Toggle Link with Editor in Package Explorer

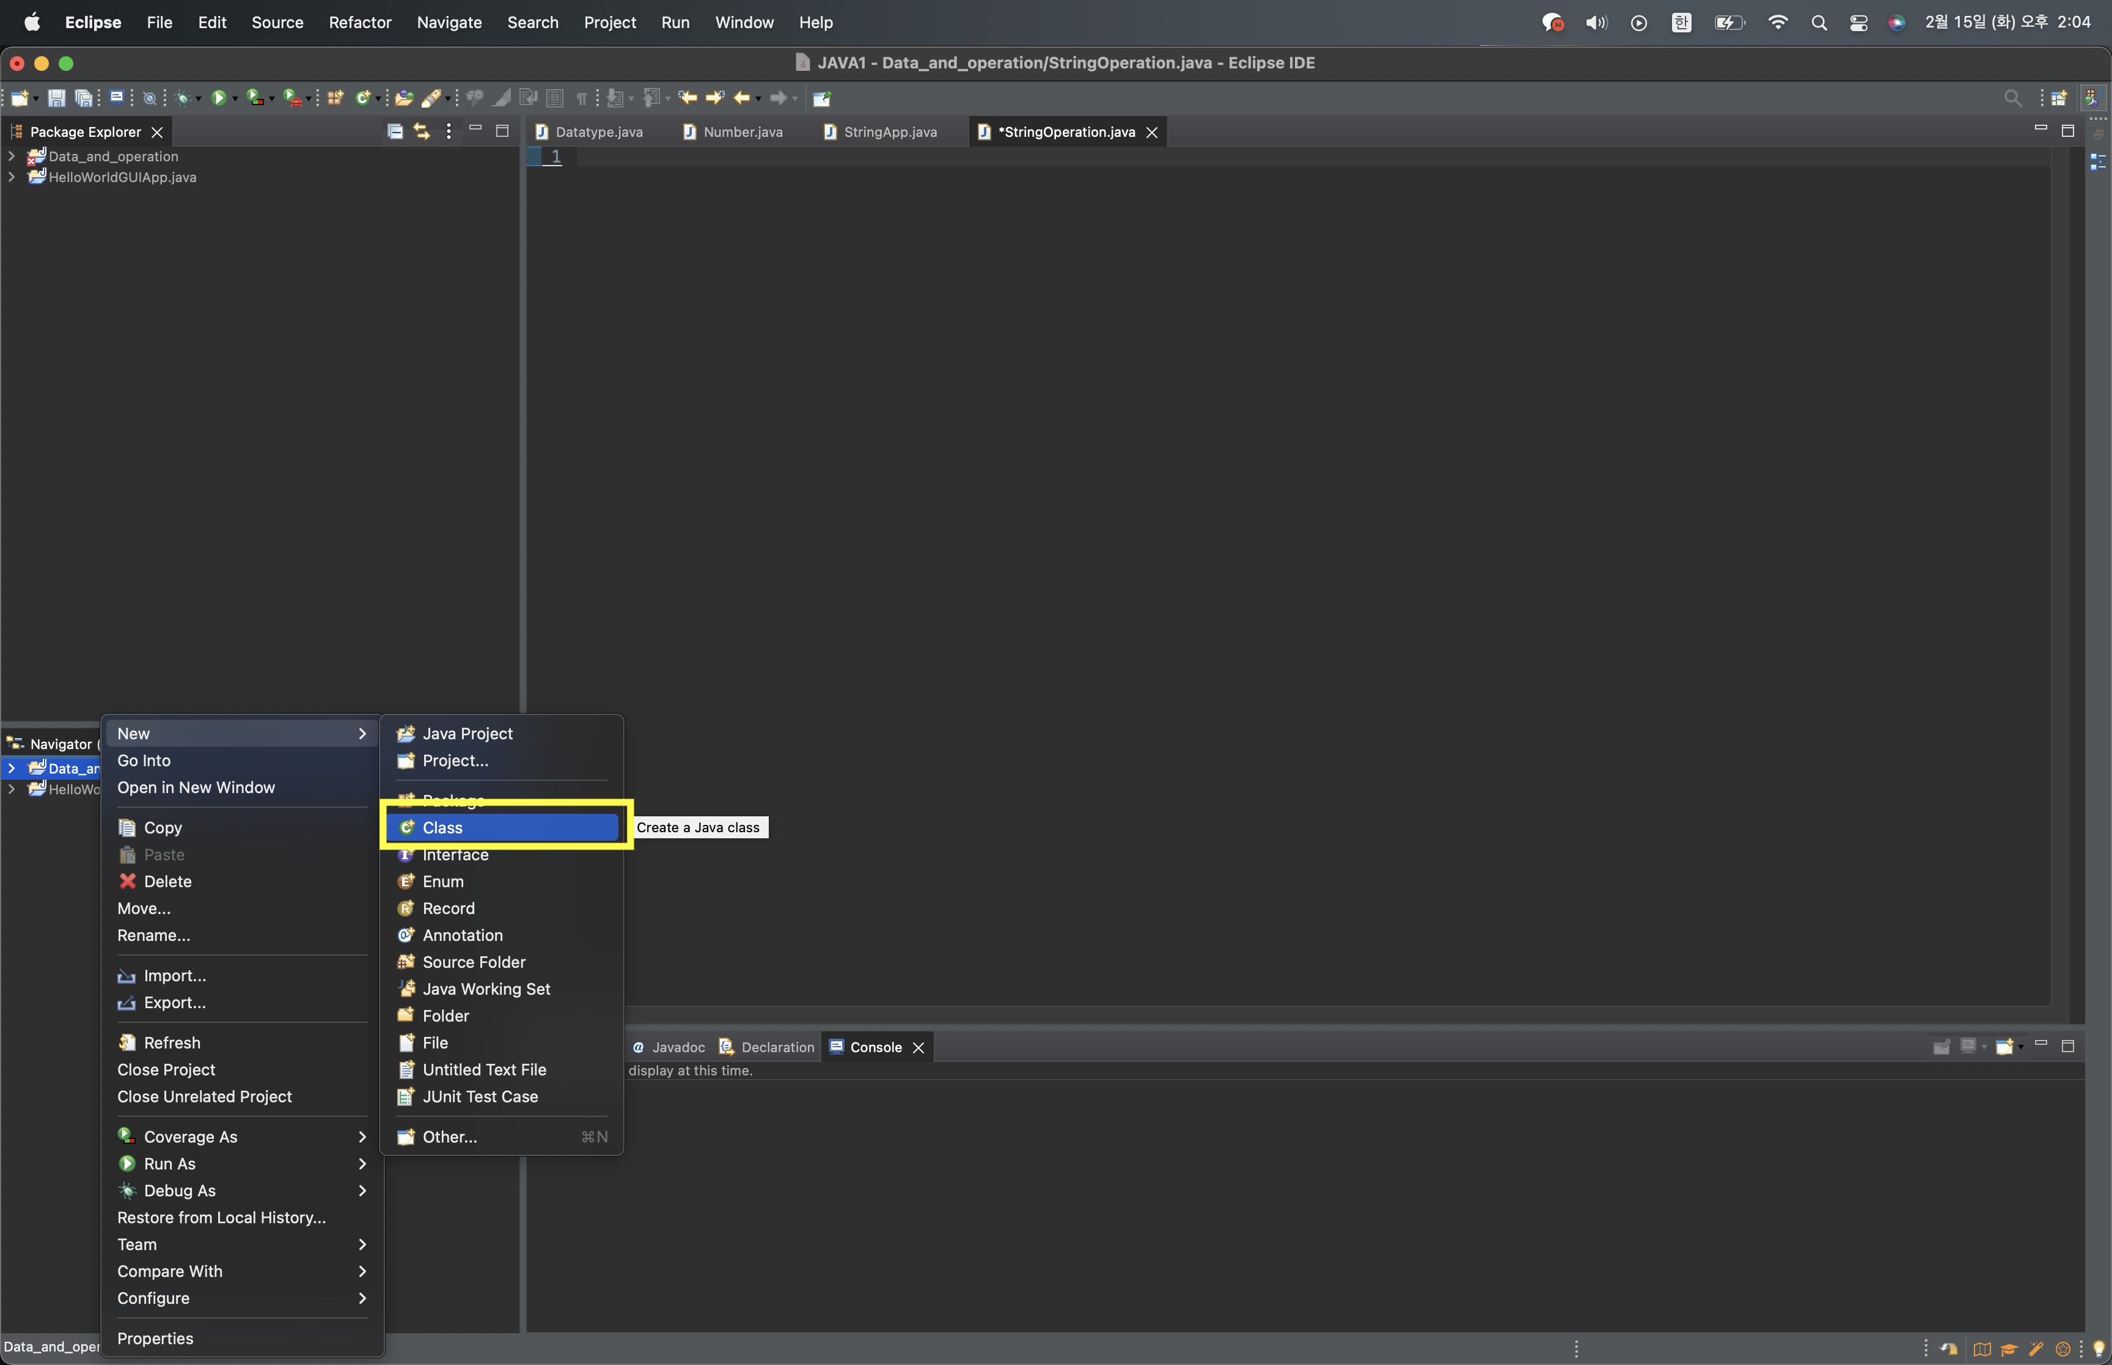coord(422,132)
